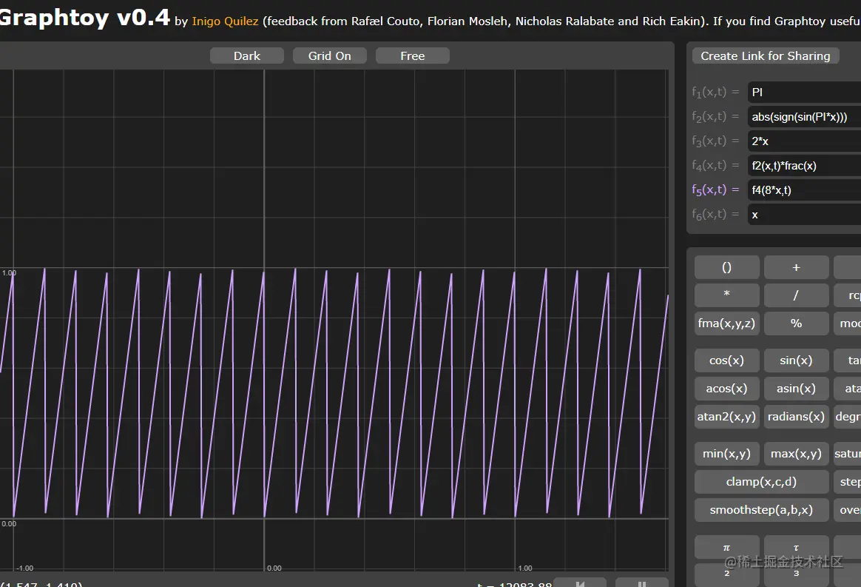Edit the f3 field containing 2*x
The height and width of the screenshot is (587, 861).
804,141
